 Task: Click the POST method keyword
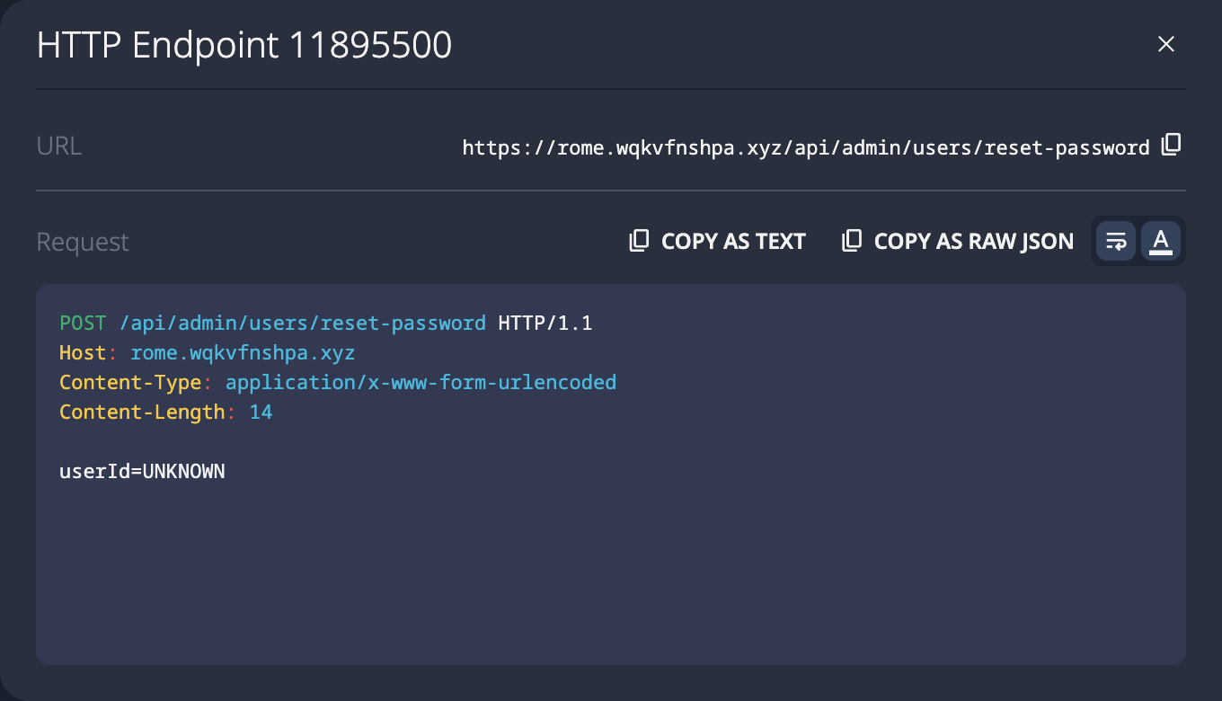point(82,323)
